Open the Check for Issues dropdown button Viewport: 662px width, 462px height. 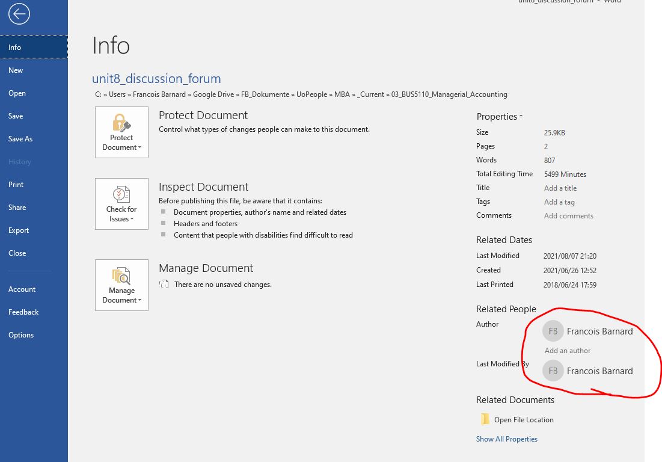[x=121, y=204]
